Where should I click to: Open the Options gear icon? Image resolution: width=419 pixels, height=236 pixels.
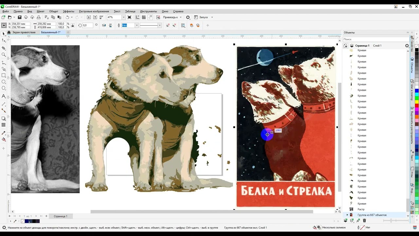pos(188,17)
